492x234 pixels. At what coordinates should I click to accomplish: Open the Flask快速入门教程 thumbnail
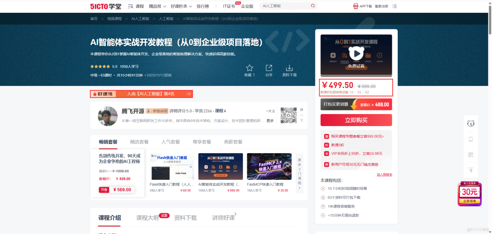point(172,166)
